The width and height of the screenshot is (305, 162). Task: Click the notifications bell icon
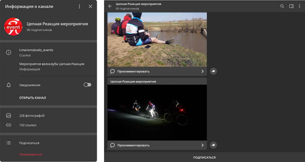[9, 85]
